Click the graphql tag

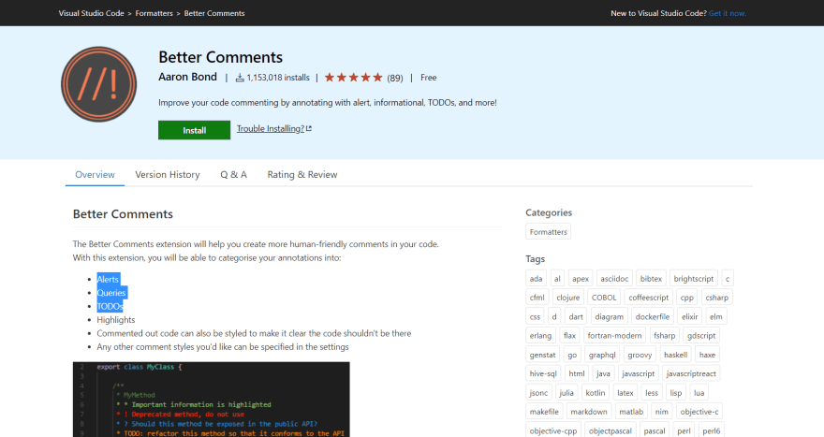tap(602, 355)
